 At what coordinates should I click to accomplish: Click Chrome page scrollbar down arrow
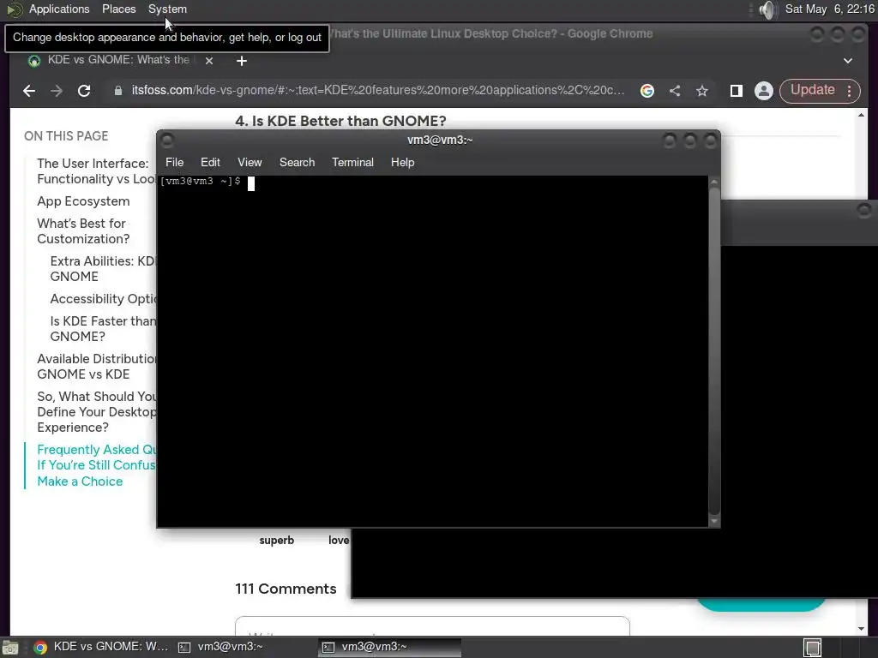[861, 629]
